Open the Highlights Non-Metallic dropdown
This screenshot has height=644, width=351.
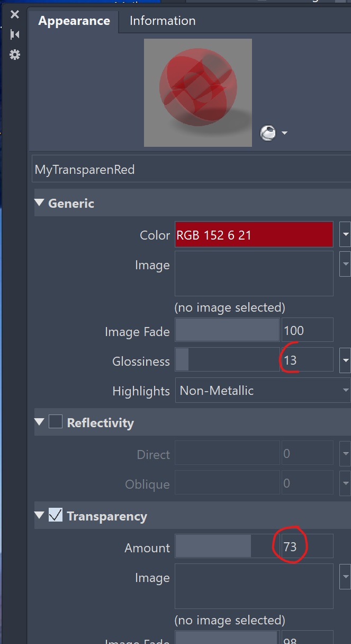click(x=263, y=390)
